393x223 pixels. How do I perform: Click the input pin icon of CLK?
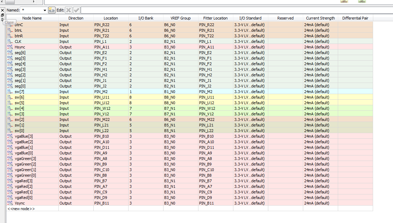[10, 41]
